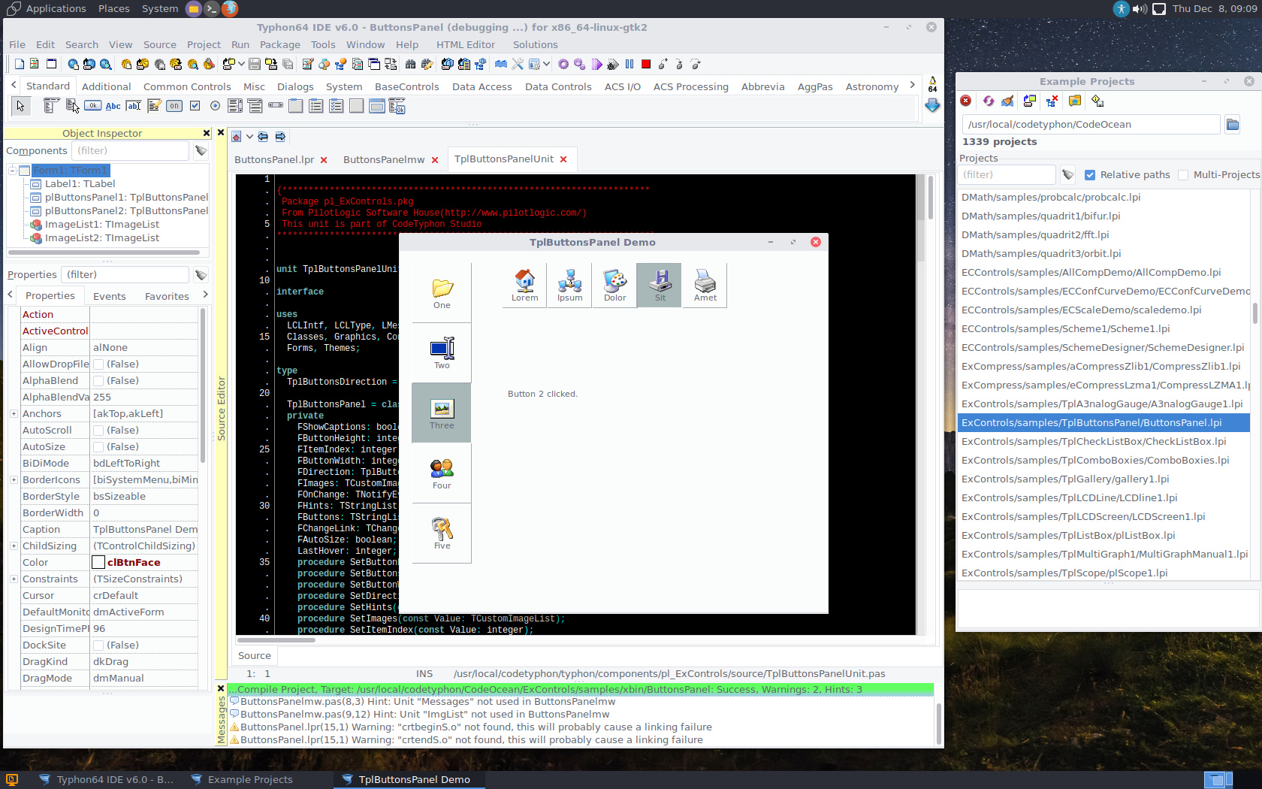
Task: Toggle the AllowDropFiles property checkbox
Action: [98, 364]
